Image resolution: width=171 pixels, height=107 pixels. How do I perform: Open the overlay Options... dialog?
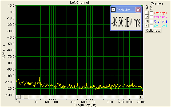(153, 31)
